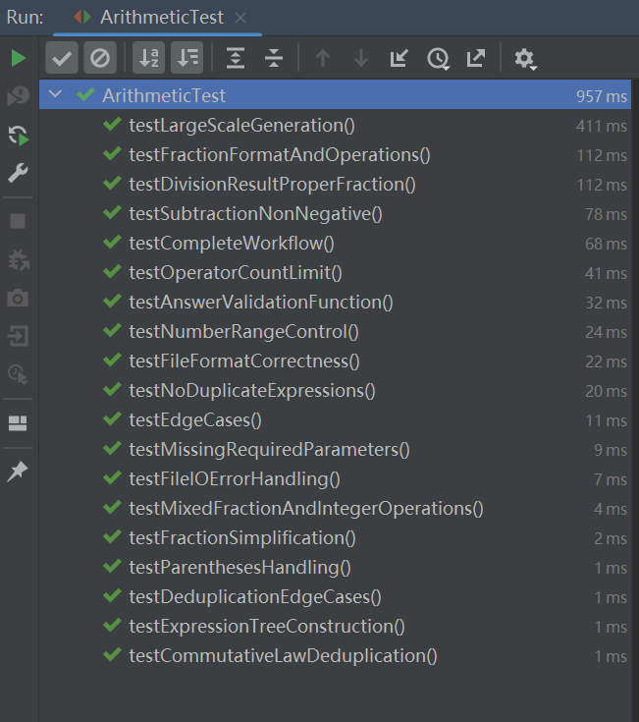The height and width of the screenshot is (722, 639).
Task: Click the restore layout icon
Action: click(x=18, y=423)
